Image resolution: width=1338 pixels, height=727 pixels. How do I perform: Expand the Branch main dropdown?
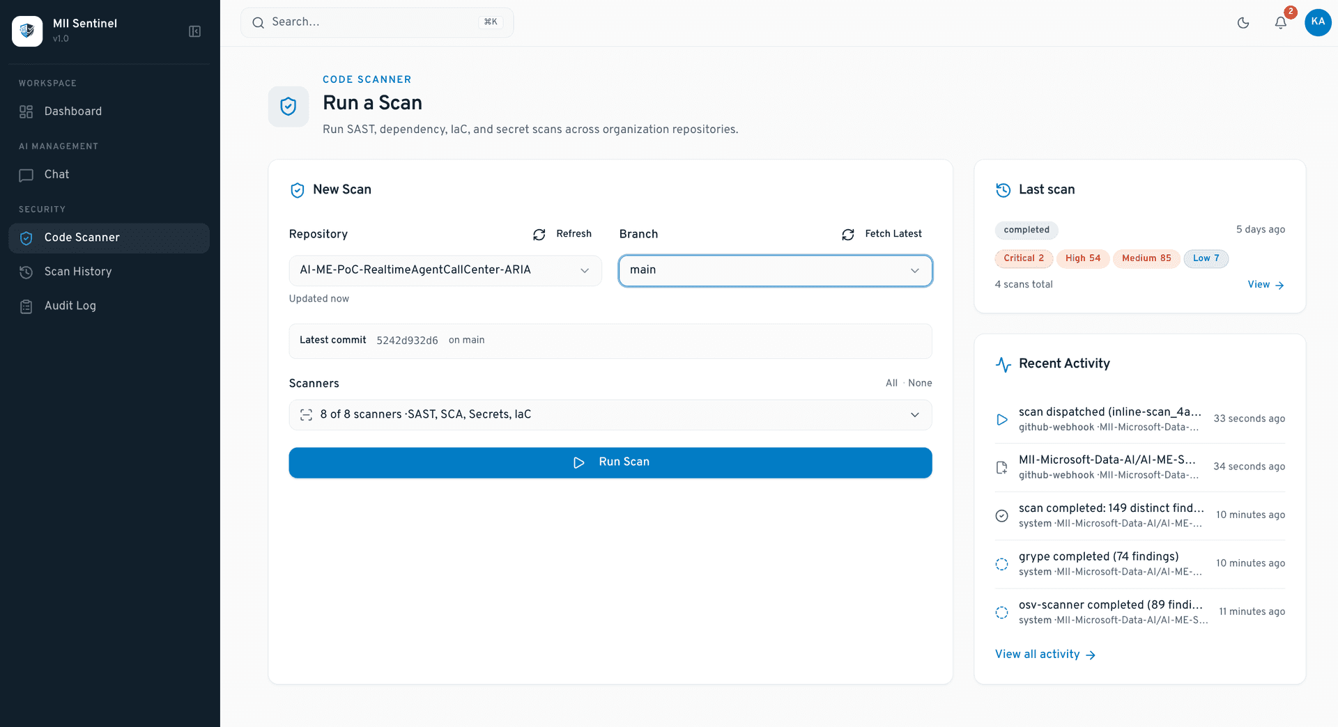(776, 270)
